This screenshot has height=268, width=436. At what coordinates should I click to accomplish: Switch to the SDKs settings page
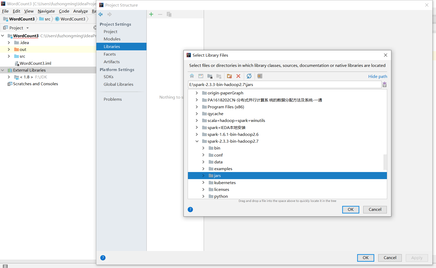pos(108,77)
